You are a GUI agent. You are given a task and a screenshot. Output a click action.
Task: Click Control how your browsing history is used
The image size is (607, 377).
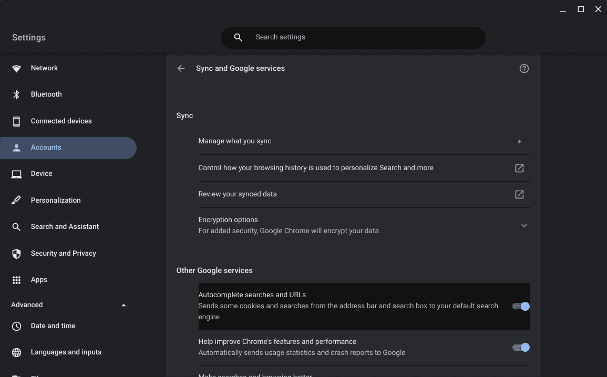click(x=316, y=168)
